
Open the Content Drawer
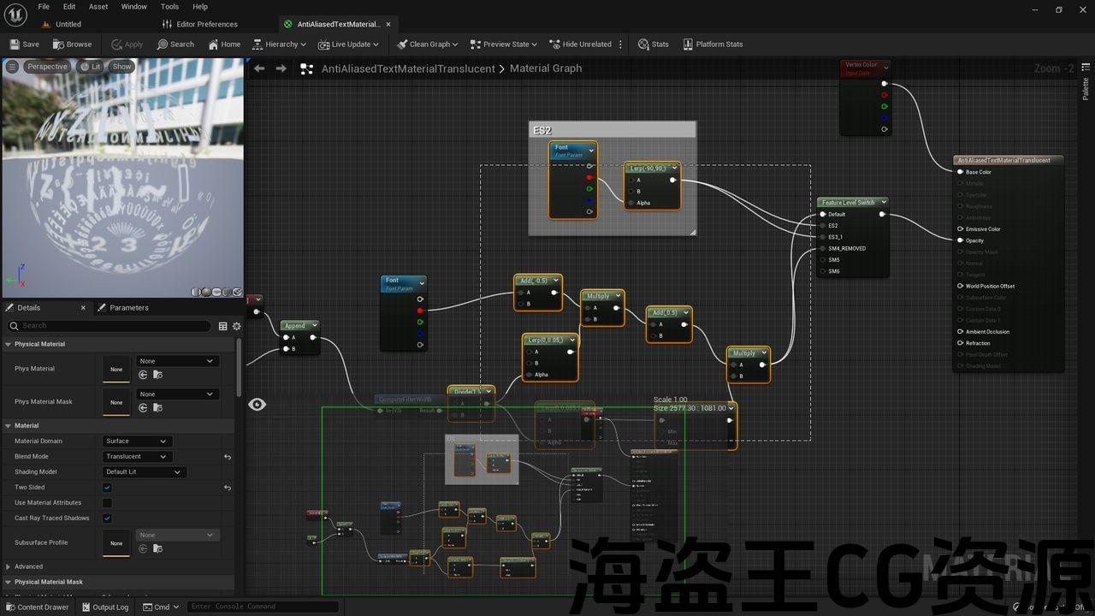pos(37,607)
